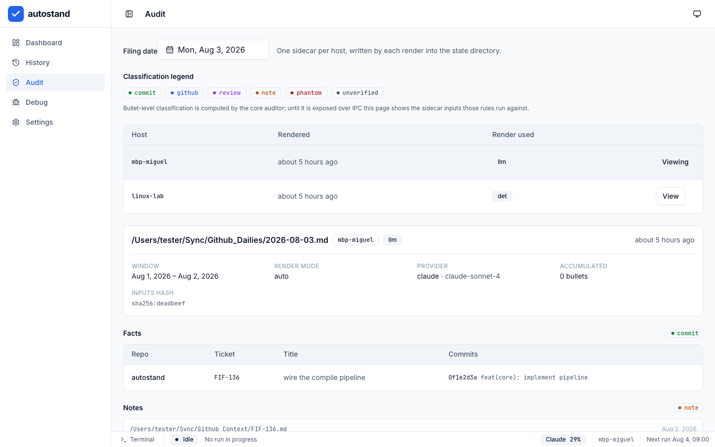Click the Claude 29% usage indicator
The width and height of the screenshot is (715, 447).
coord(563,440)
